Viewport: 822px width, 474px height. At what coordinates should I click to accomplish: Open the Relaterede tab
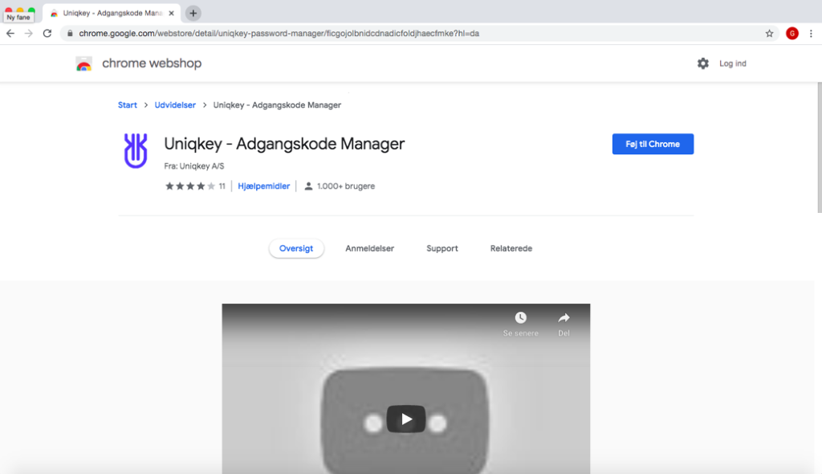tap(511, 248)
